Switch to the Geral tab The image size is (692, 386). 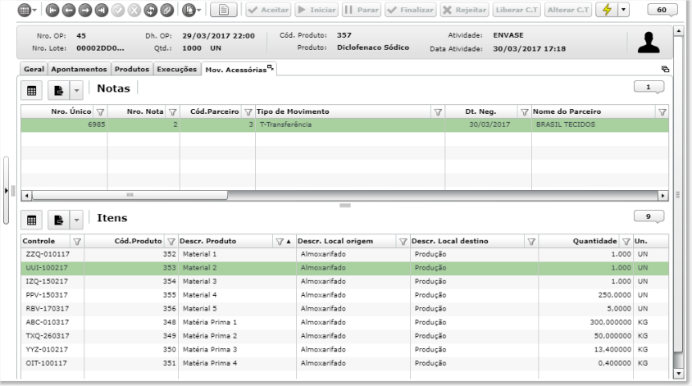click(34, 69)
